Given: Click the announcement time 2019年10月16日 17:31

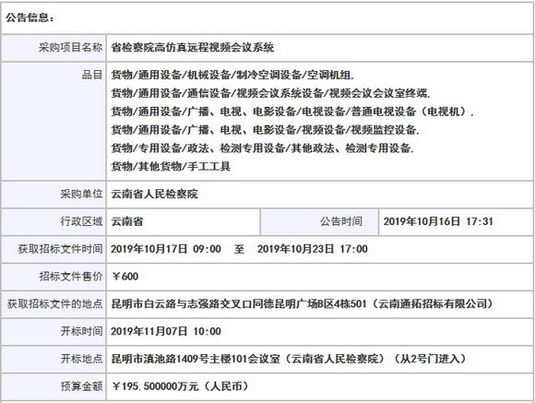Looking at the screenshot, I should point(438,222).
